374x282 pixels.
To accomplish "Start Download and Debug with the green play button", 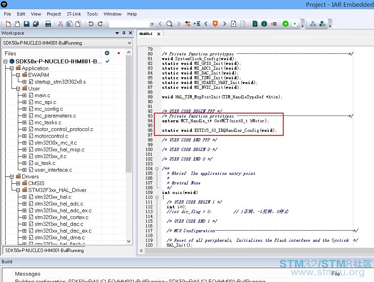I will (285, 23).
